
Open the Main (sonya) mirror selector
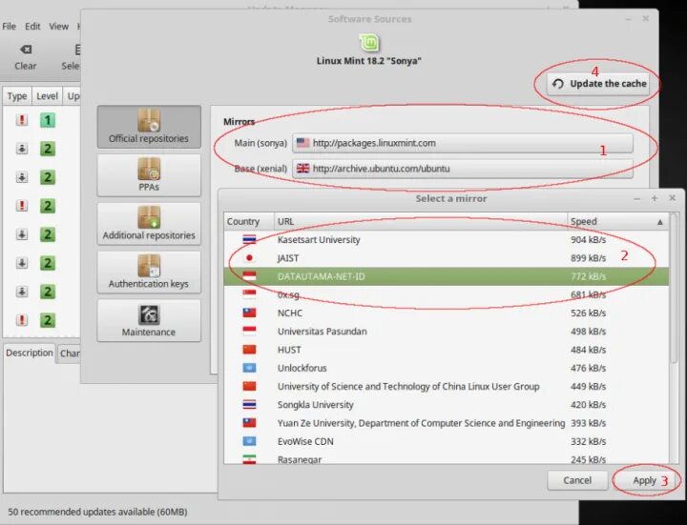(x=463, y=143)
